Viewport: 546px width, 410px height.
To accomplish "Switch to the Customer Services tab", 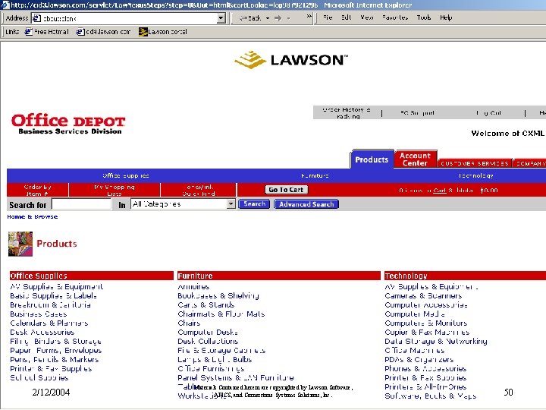I will click(x=474, y=162).
